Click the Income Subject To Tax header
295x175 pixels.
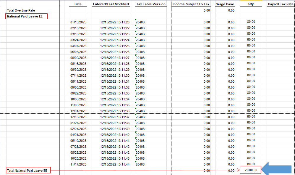(191, 4)
